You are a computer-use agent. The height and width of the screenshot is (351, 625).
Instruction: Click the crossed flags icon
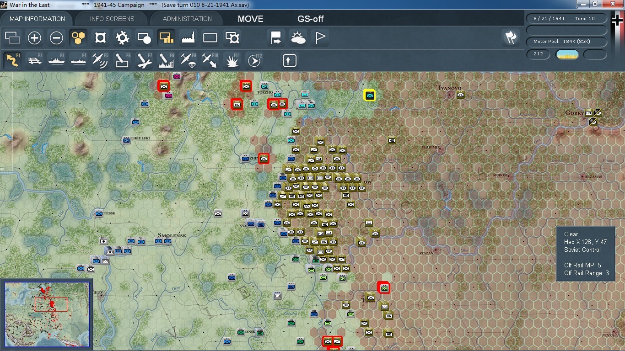tap(511, 37)
